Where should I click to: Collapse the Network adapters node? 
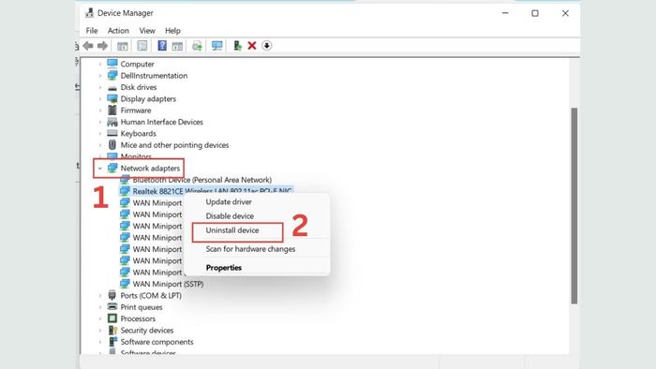(100, 169)
